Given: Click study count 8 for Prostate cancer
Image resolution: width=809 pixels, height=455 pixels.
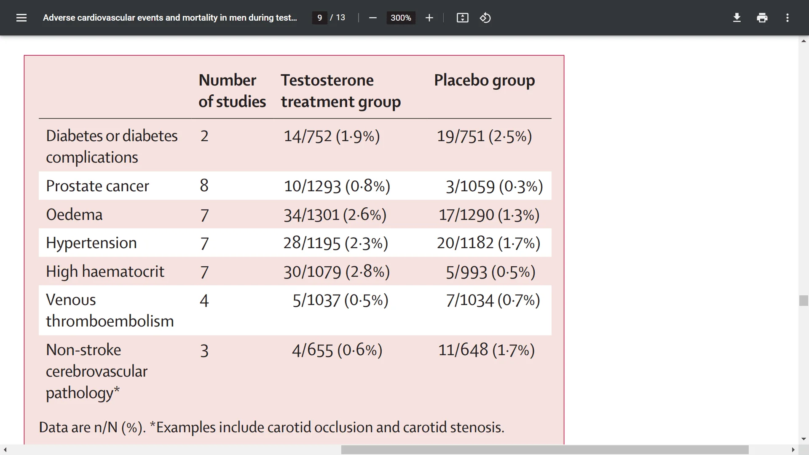Looking at the screenshot, I should pos(204,185).
